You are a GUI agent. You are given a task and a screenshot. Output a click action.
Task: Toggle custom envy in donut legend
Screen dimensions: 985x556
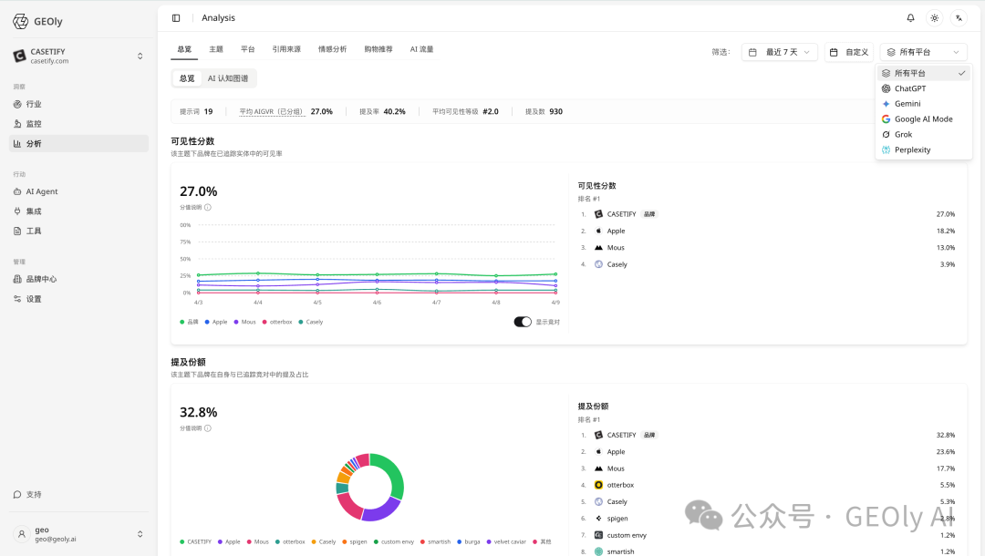(394, 541)
